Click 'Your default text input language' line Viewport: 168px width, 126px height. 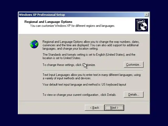[84, 85]
